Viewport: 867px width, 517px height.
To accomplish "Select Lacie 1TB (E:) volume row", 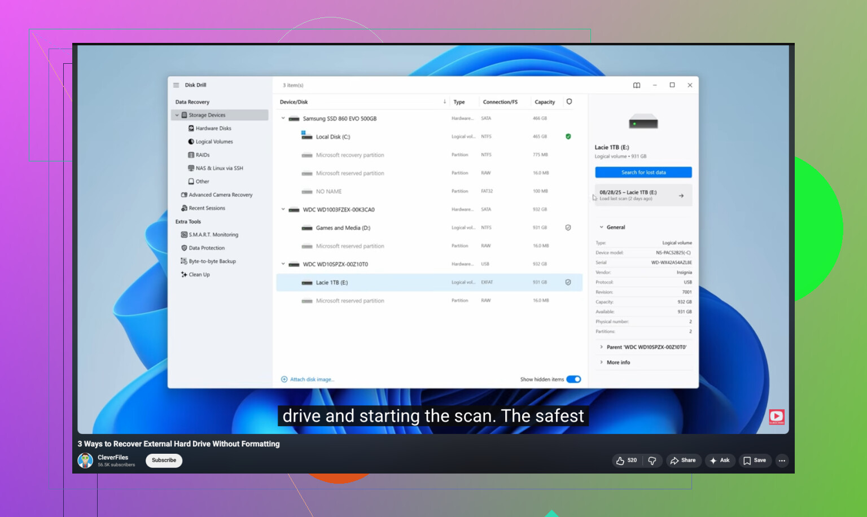I will coord(430,283).
